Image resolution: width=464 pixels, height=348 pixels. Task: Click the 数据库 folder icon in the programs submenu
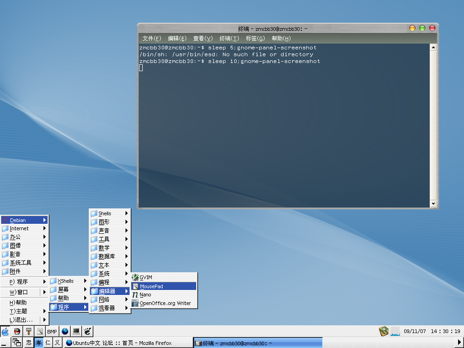point(94,256)
